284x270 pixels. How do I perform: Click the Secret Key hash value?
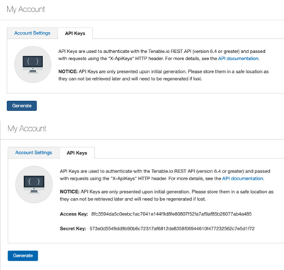pyautogui.click(x=172, y=228)
